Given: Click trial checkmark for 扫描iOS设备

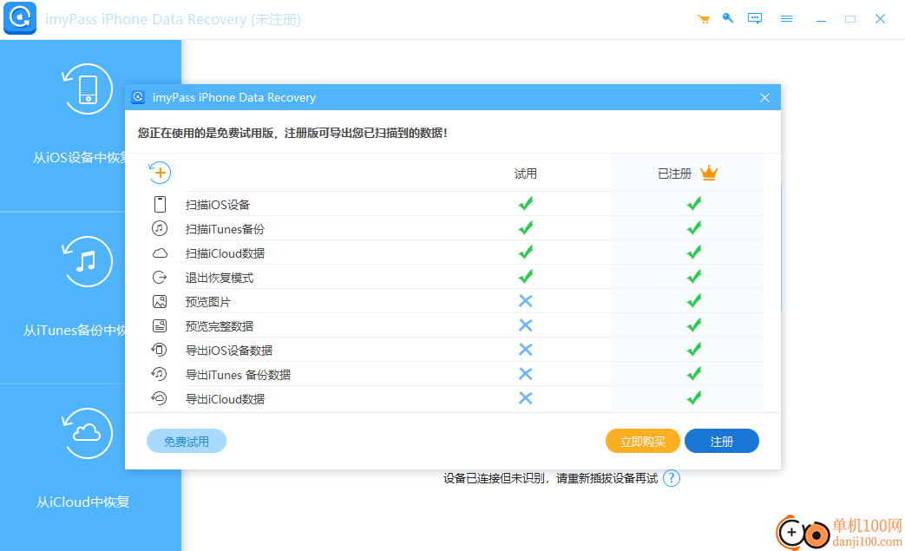Looking at the screenshot, I should coord(526,204).
